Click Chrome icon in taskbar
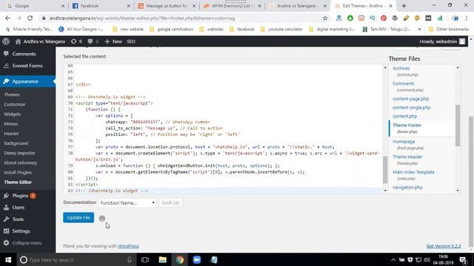This screenshot has width=474, height=266. (180, 259)
